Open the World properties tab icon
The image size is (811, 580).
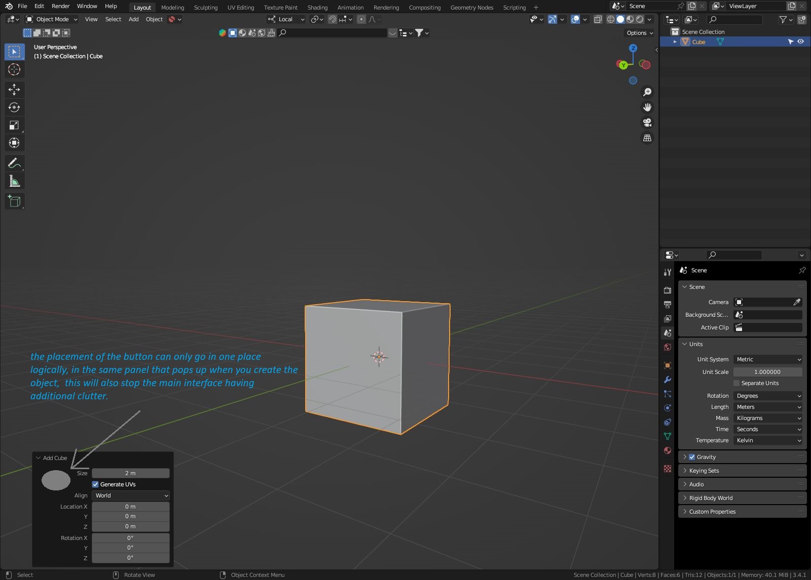(x=668, y=347)
